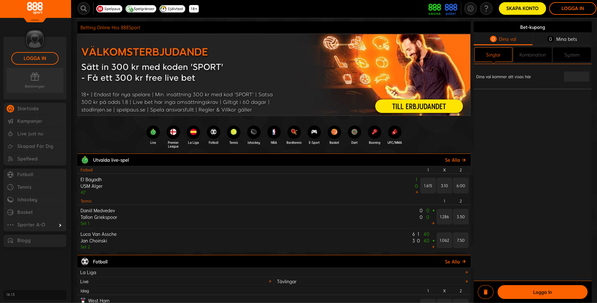This screenshot has height=303, width=597.
Task: Select the Tennis ball shortcut icon
Action: (234, 132)
